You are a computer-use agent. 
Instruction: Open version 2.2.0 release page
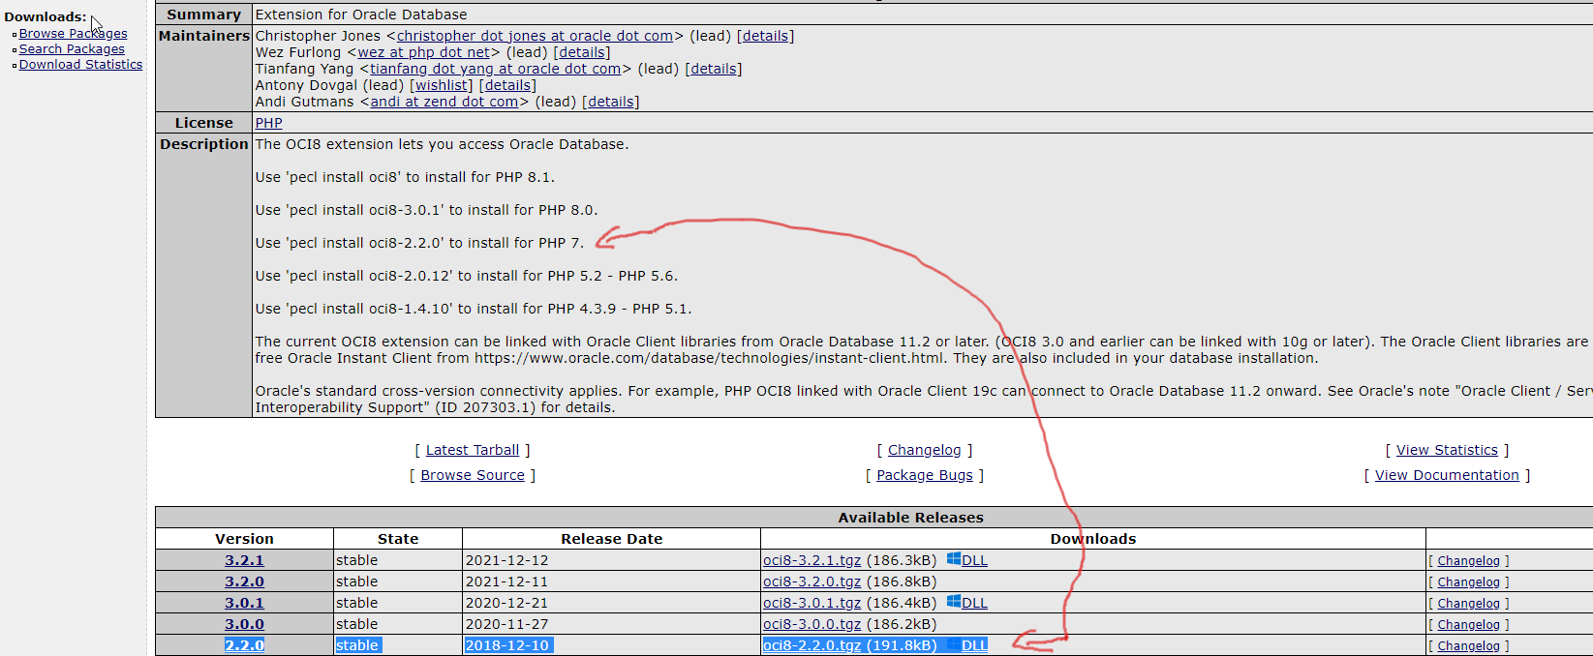click(x=244, y=645)
